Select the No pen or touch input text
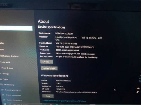Screen dimensions: 141x105 click(77, 57)
